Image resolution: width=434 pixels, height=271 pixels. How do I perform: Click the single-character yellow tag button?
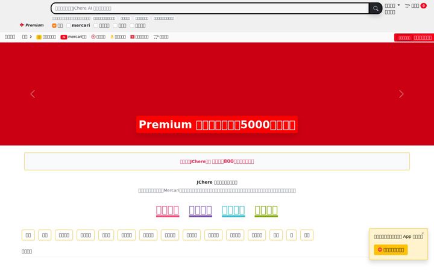(x=292, y=235)
